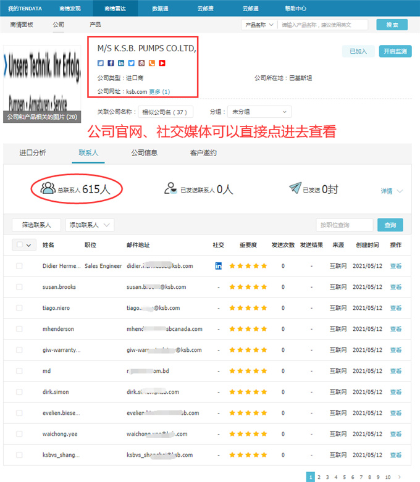Viewport: 420px width, 482px height.
Task: Click 查看 for mhenderson row
Action: click(x=396, y=329)
